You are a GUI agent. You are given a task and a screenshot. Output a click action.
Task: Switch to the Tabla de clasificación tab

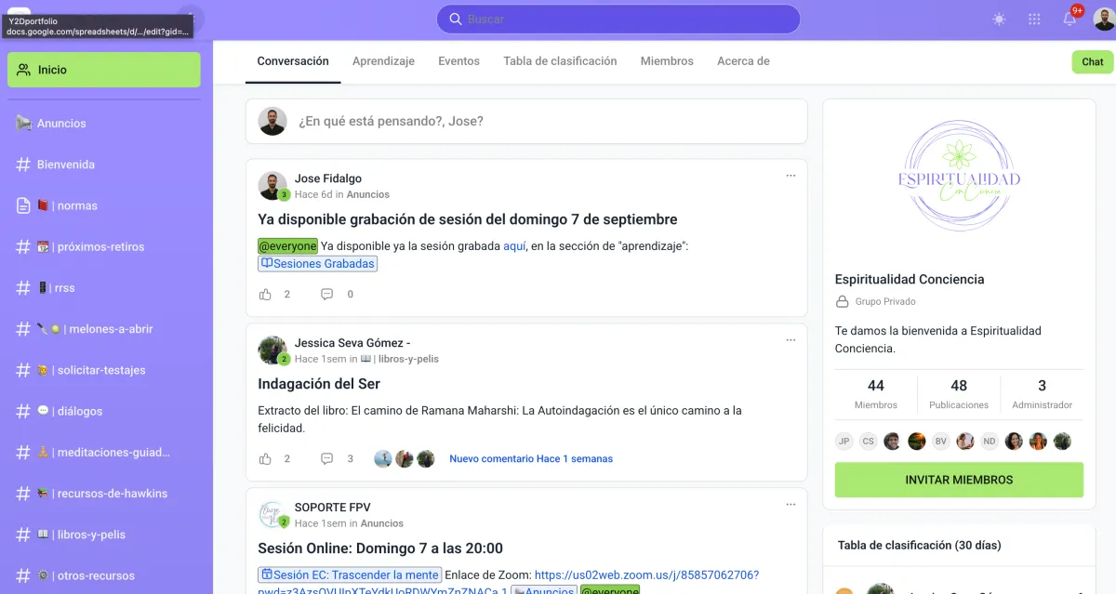[560, 61]
